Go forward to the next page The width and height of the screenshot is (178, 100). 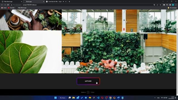pos(5,5)
